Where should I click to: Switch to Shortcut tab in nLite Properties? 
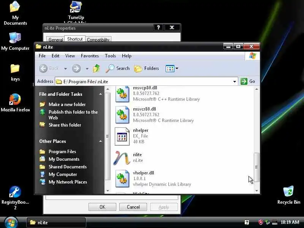[75, 39]
